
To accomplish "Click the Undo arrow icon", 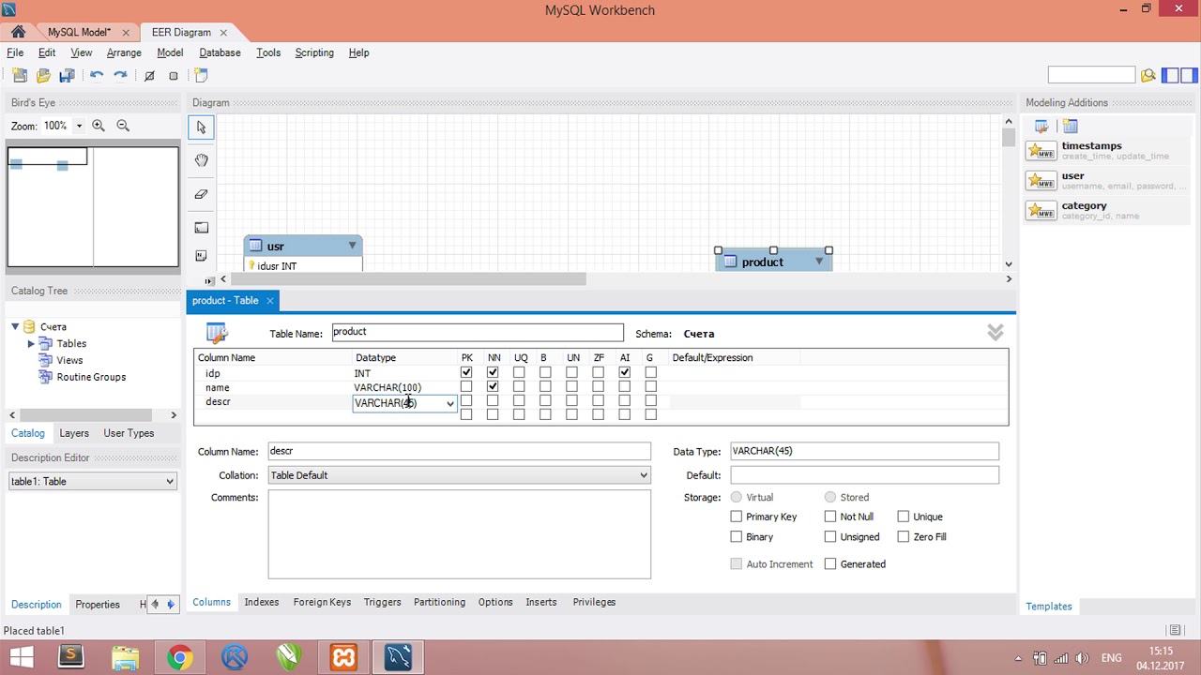I will pyautogui.click(x=97, y=75).
